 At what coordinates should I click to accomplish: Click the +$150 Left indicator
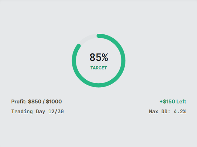pyautogui.click(x=173, y=102)
